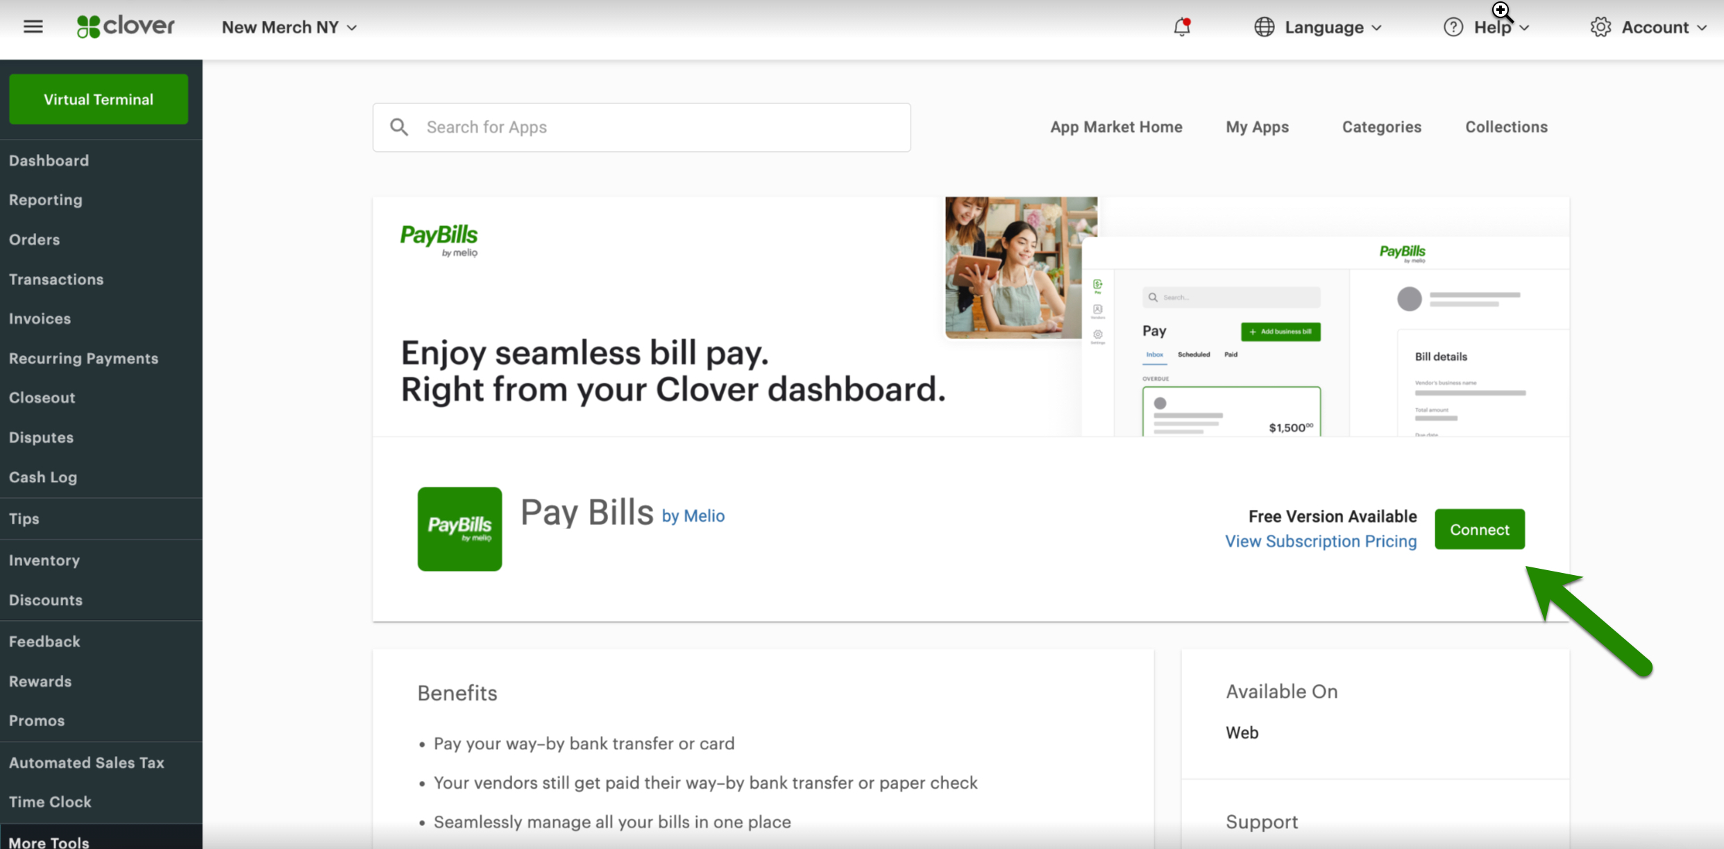
Task: Open View Subscription Pricing link
Action: pos(1321,541)
